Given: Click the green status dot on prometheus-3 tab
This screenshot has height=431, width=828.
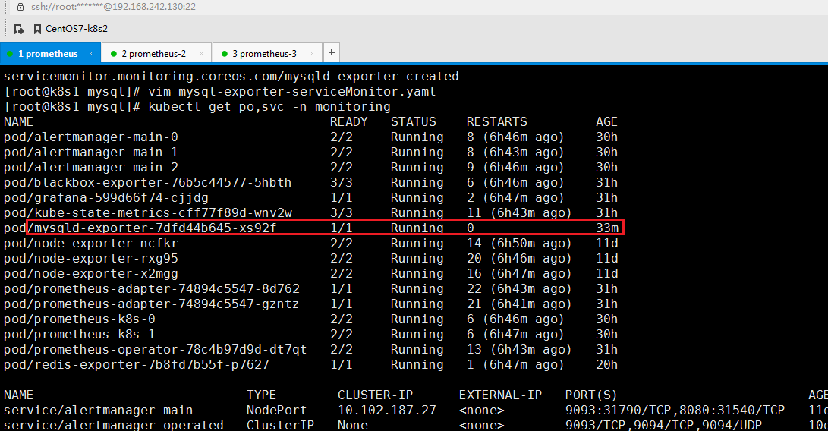Looking at the screenshot, I should [x=225, y=54].
